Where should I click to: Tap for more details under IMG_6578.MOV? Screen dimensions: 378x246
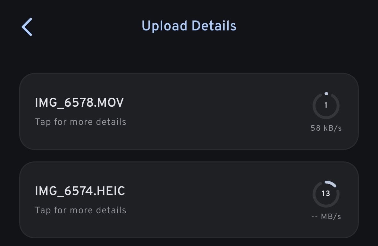[x=80, y=122]
